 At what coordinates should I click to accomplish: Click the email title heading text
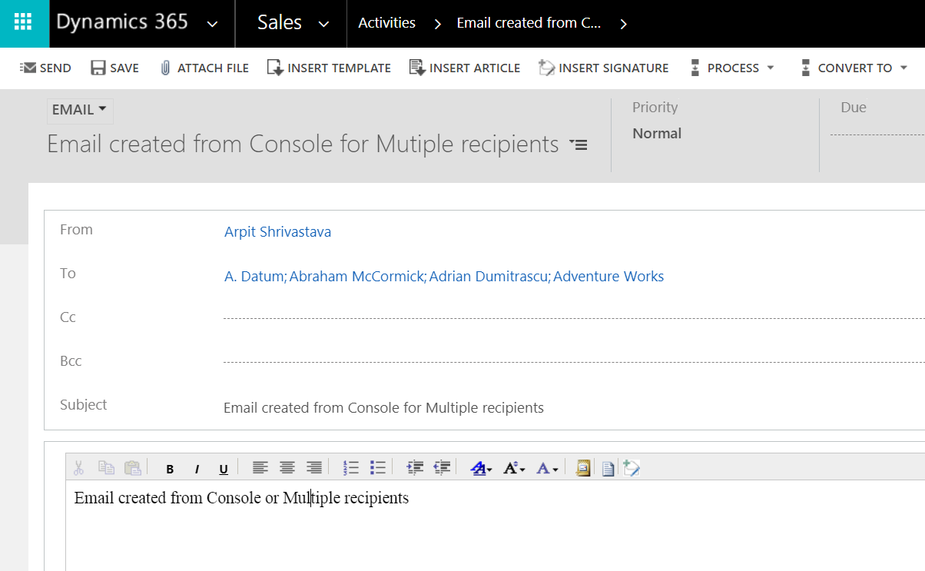pyautogui.click(x=303, y=144)
